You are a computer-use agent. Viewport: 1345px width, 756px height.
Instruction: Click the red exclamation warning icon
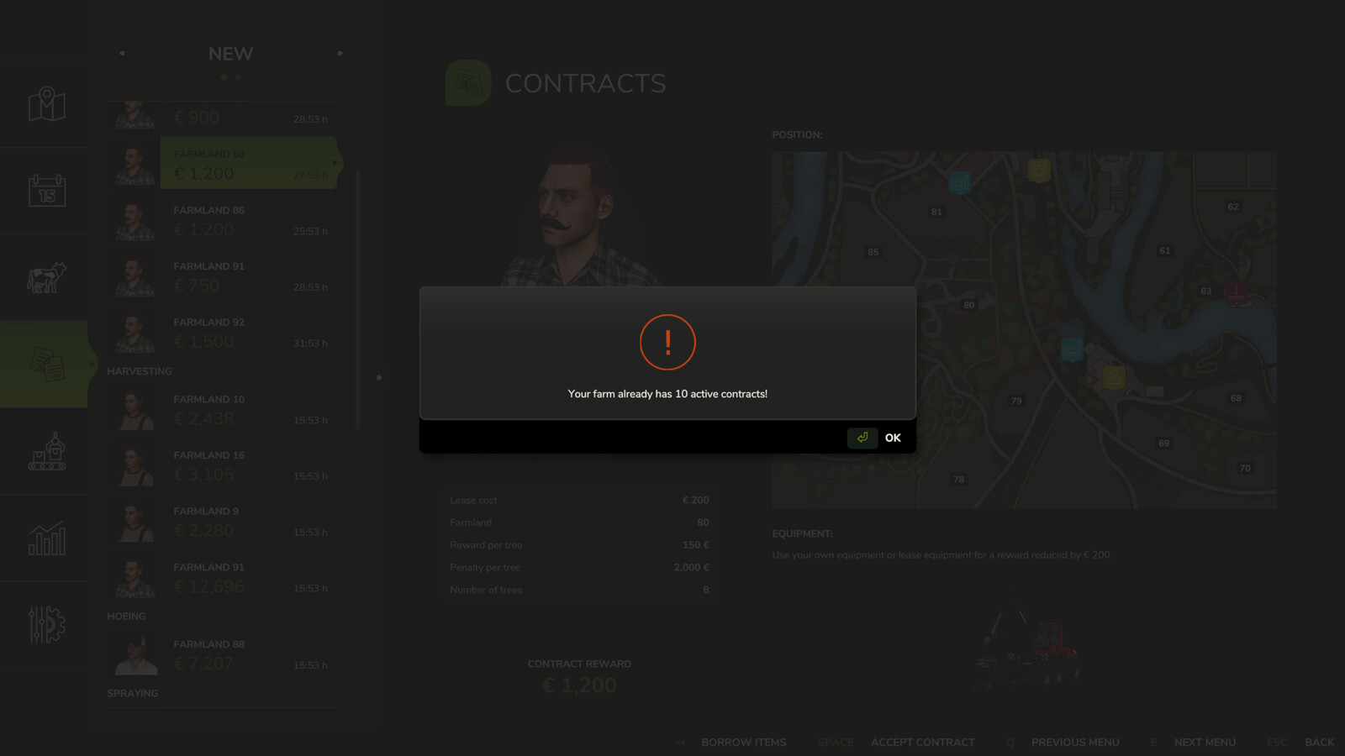tap(667, 342)
